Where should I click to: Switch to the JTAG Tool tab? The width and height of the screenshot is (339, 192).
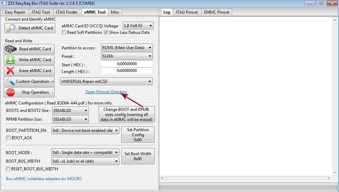[41, 12]
